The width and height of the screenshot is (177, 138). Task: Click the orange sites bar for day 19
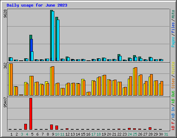pos(105,85)
